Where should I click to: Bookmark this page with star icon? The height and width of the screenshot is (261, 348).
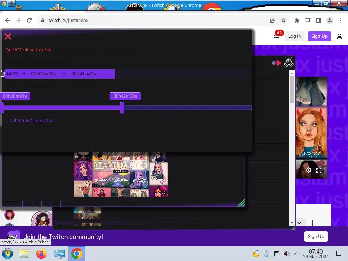(283, 20)
